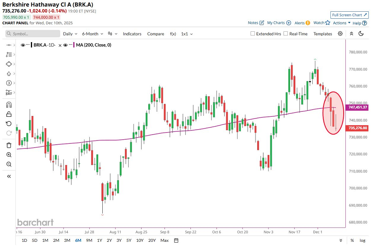This screenshot has height=246, width=372.
Task: Choose the arrow marker tool
Action: click(9, 74)
